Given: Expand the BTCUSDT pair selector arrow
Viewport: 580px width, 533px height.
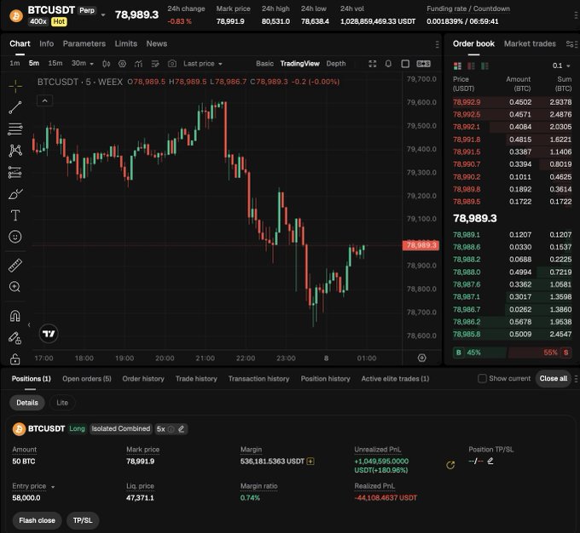Looking at the screenshot, I should pyautogui.click(x=103, y=15).
